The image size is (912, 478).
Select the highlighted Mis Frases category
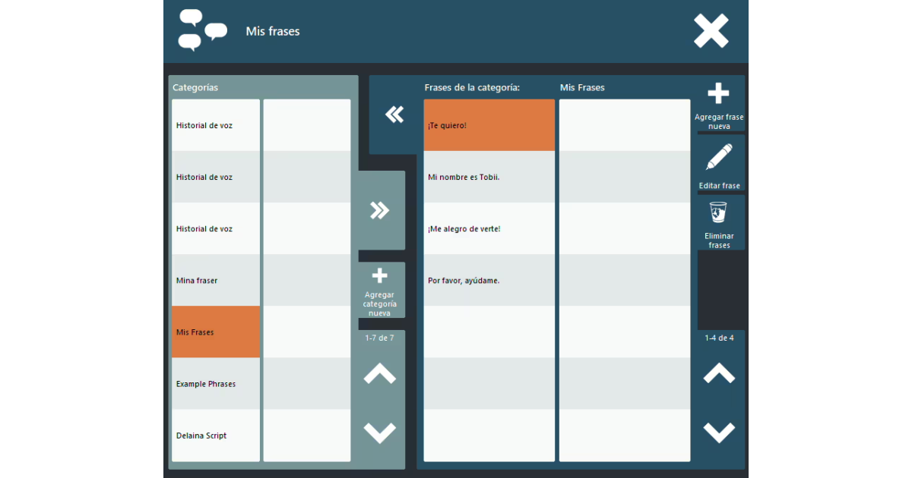(216, 332)
